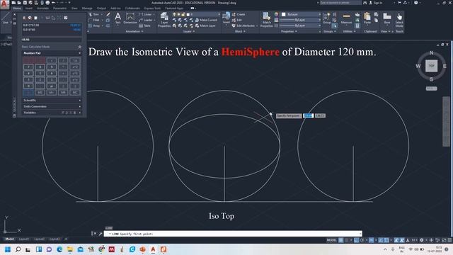Click the Edit Attributes tool
Screen dimensions: 453x255
pyautogui.click(x=243, y=25)
